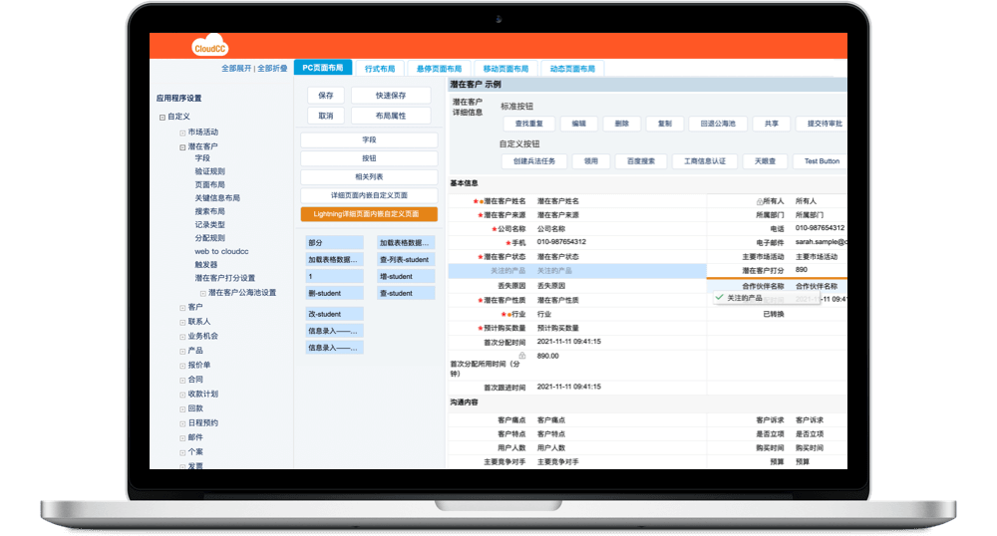997x536 pixels.
Task: Open web to cloudcc in the tree
Action: [x=221, y=251]
